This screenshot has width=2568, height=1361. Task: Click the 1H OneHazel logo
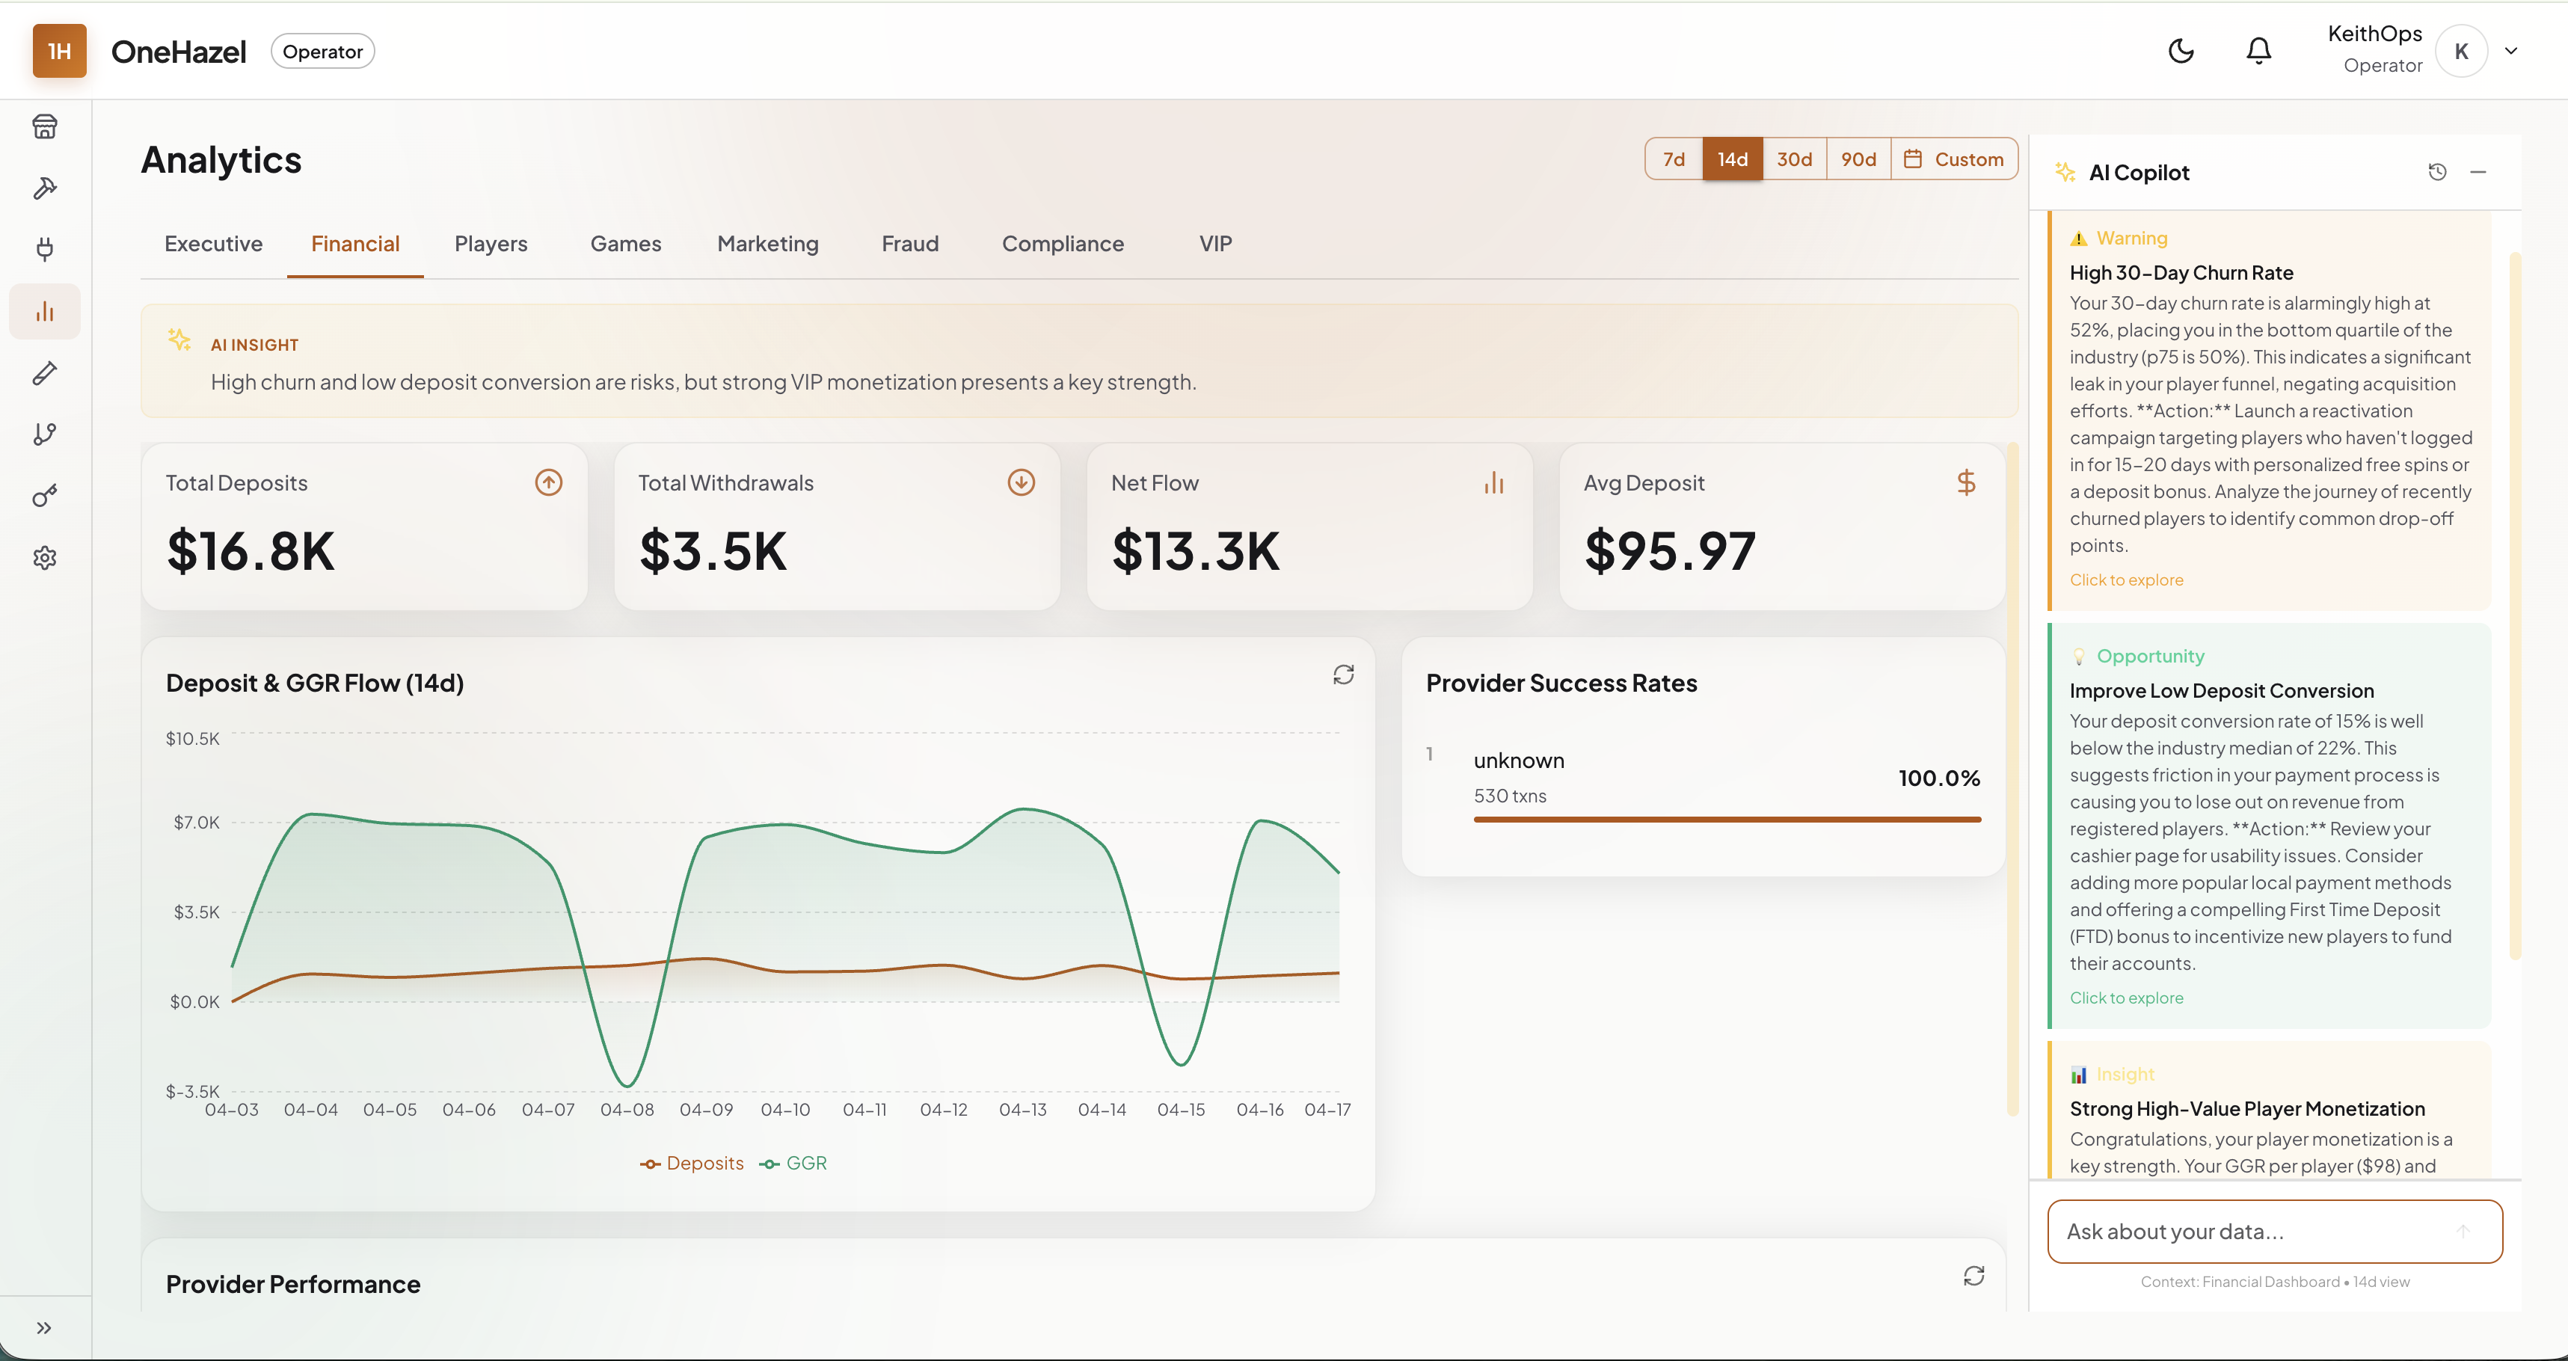[x=60, y=51]
